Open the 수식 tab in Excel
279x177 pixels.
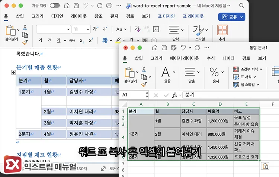click(x=211, y=58)
